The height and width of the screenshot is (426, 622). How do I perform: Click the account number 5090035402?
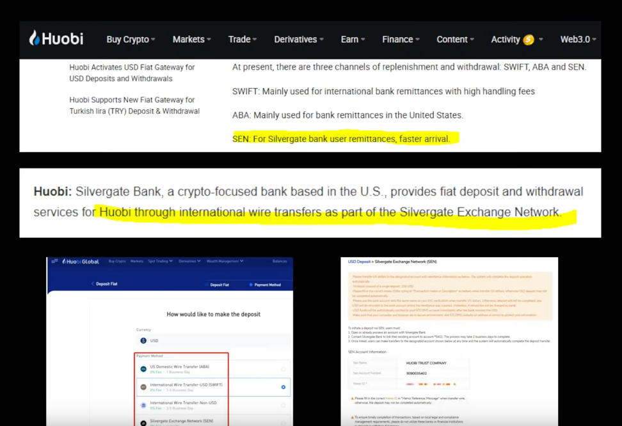point(417,374)
